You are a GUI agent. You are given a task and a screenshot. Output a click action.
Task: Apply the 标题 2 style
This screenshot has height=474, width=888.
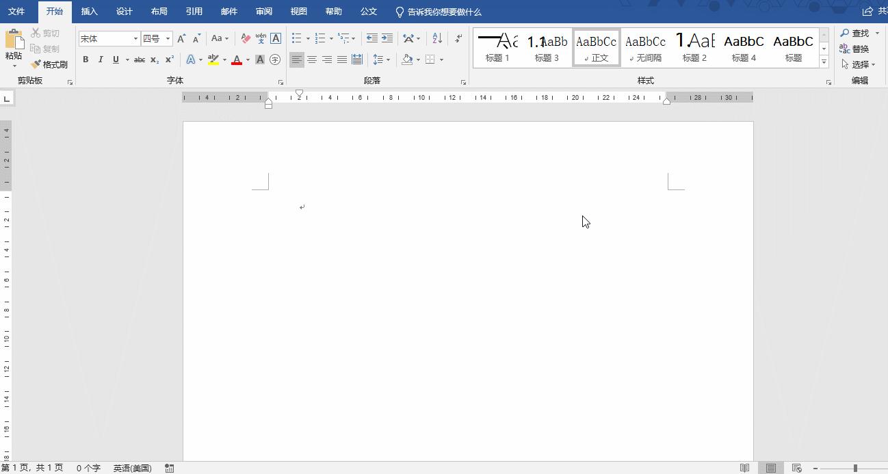click(x=694, y=48)
